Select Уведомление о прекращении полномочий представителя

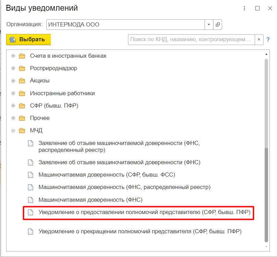pos(140,232)
